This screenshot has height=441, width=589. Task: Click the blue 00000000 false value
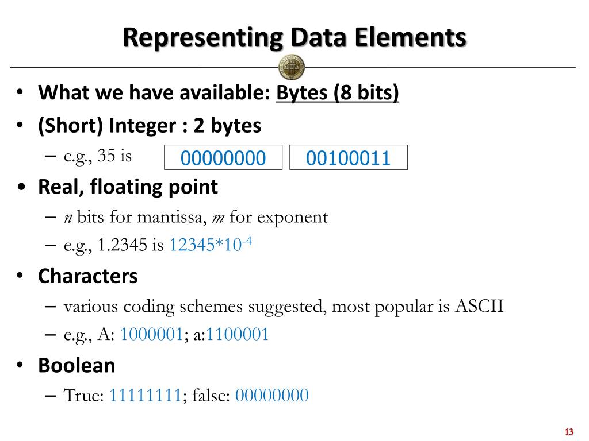(272, 395)
